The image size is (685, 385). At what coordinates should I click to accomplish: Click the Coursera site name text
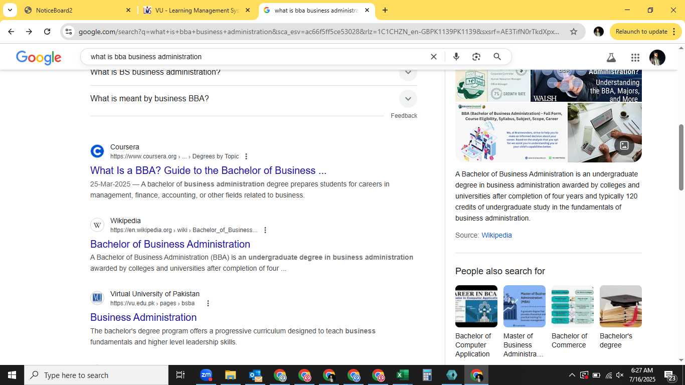coord(125,147)
